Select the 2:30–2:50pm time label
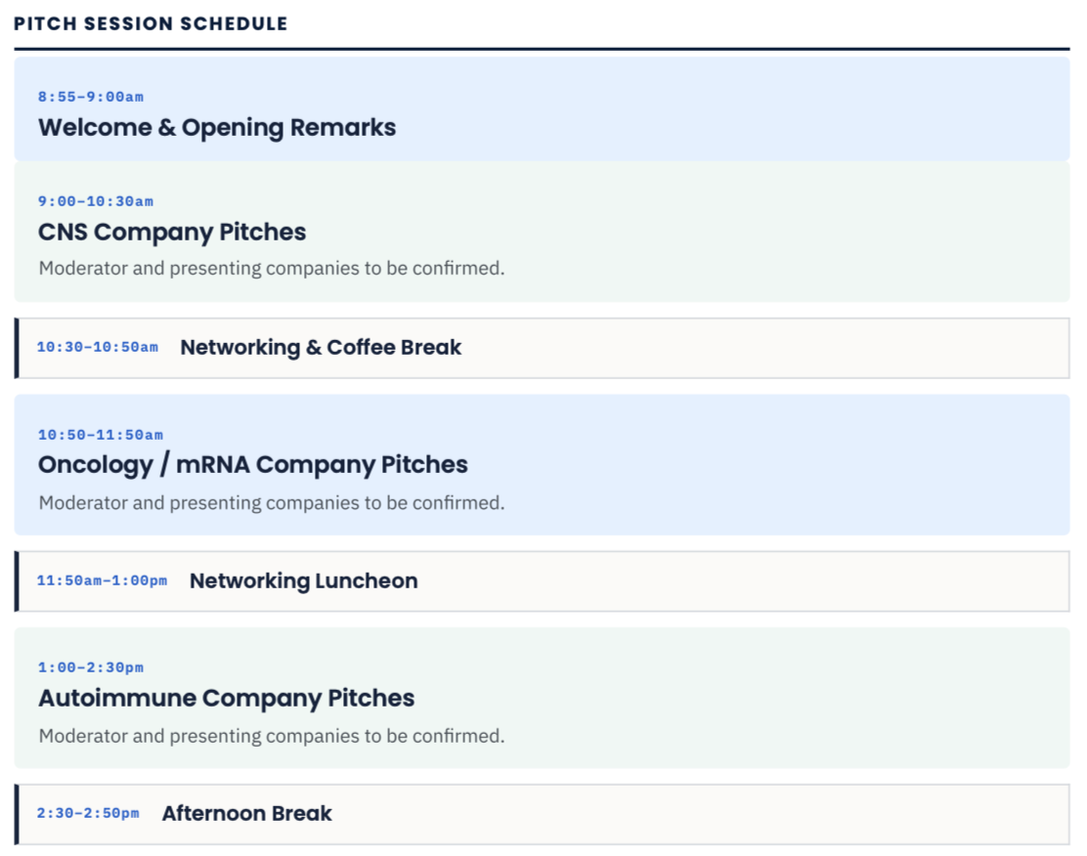 click(88, 814)
